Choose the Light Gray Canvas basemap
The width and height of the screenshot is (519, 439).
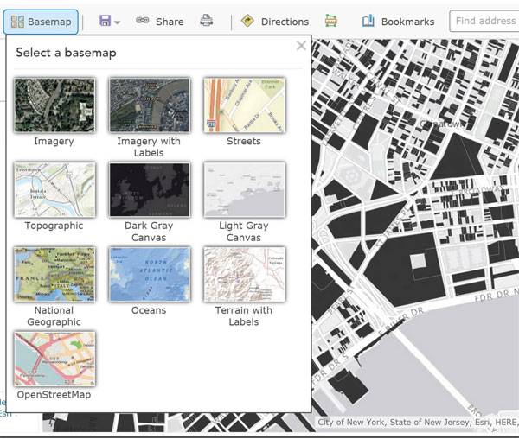(244, 189)
